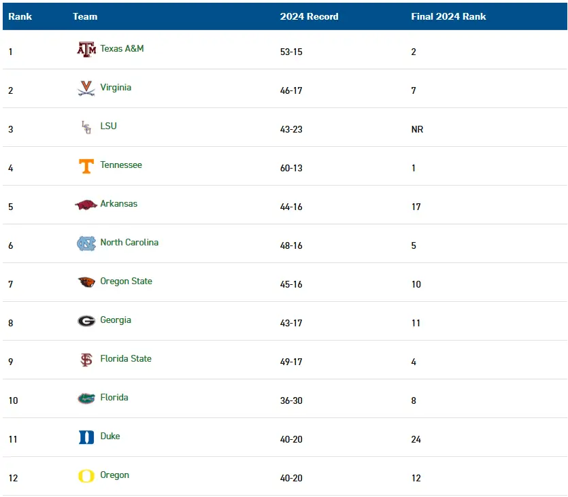568x497 pixels.
Task: Click the Florida State logo
Action: [86, 360]
